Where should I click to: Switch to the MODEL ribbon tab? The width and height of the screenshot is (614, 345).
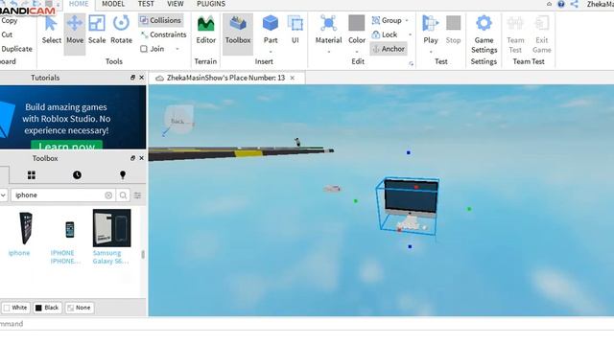pos(113,4)
